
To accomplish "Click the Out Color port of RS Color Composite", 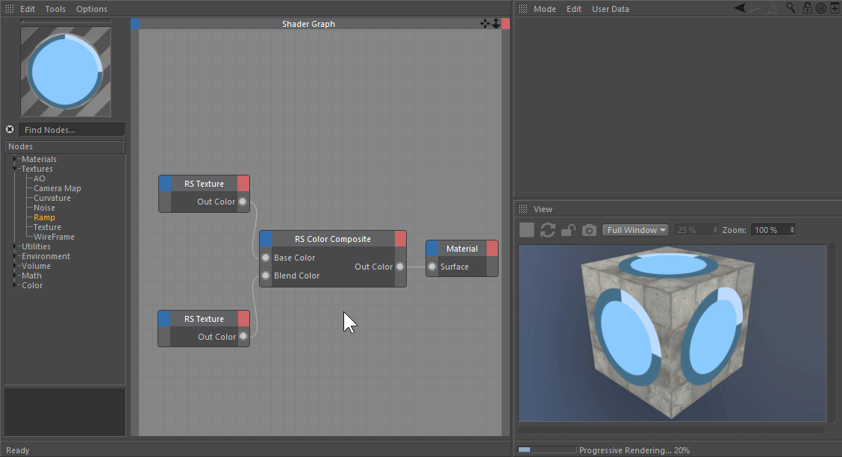I will pyautogui.click(x=400, y=267).
